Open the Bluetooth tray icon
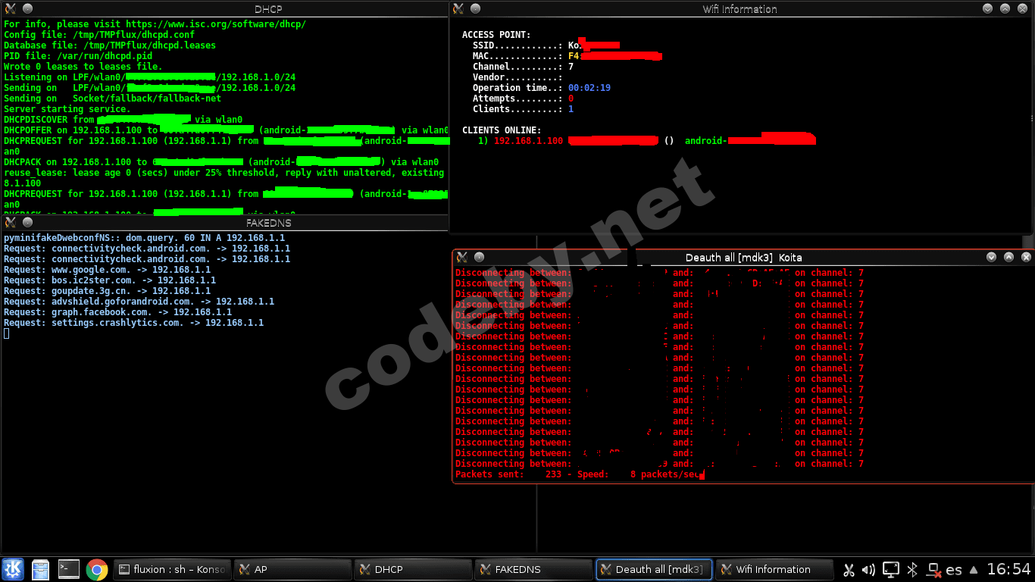Screen dimensions: 1035x582 pyautogui.click(x=913, y=570)
